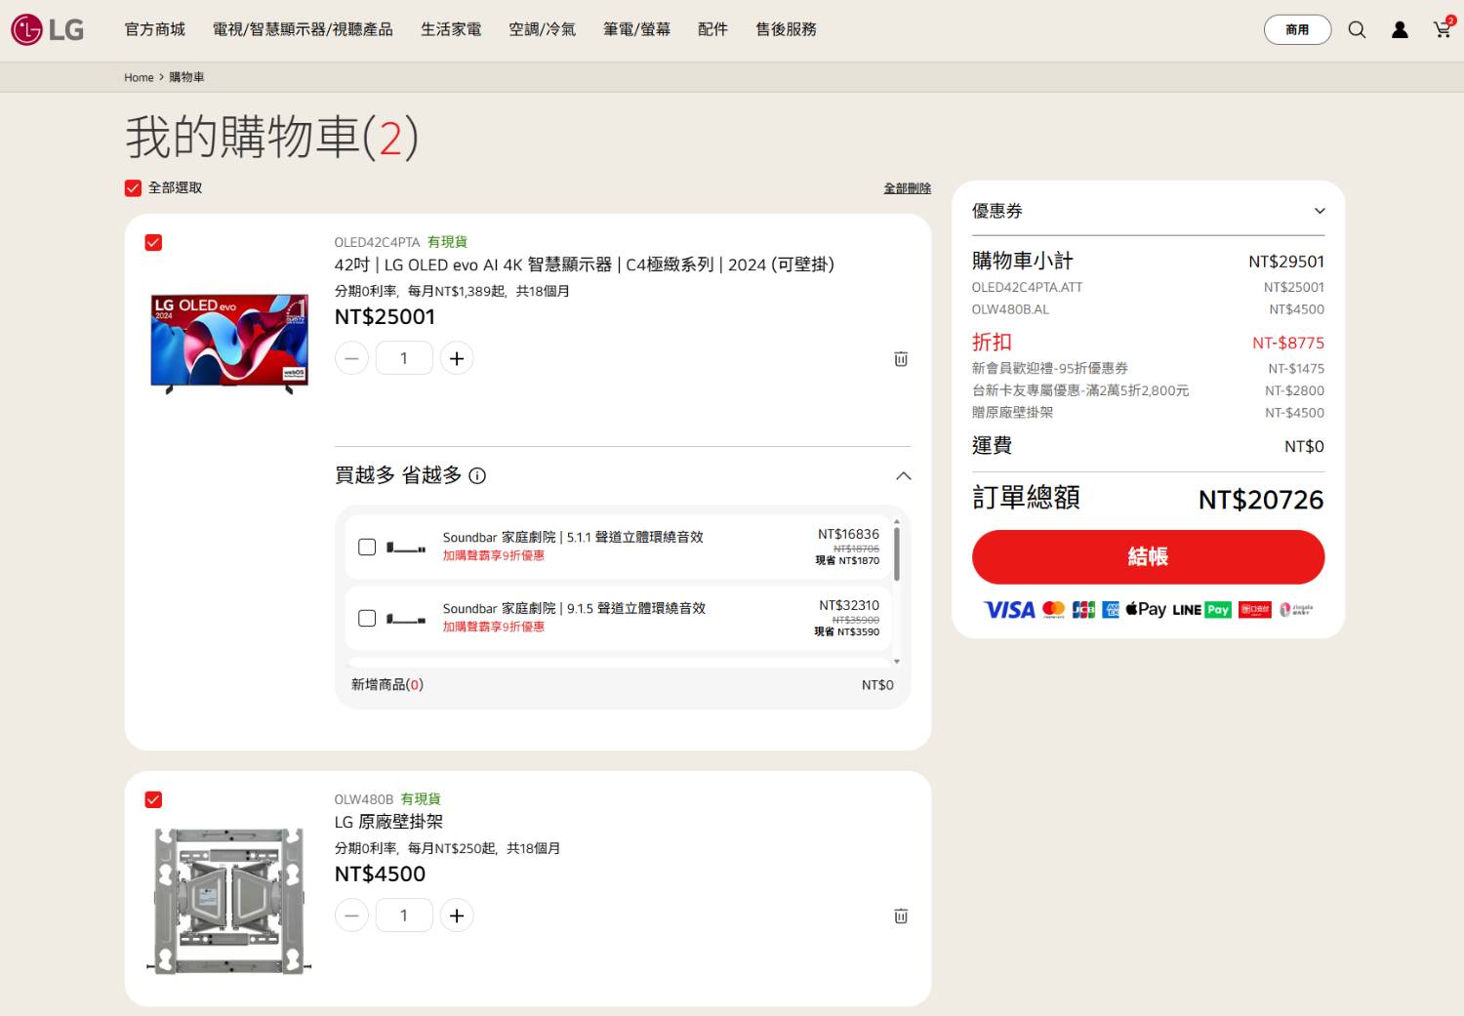The width and height of the screenshot is (1464, 1016).
Task: Select the VISA payment logo
Action: click(1009, 610)
